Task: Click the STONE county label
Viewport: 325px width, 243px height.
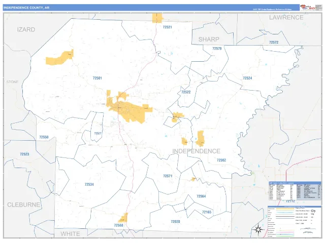Action: tap(12, 82)
